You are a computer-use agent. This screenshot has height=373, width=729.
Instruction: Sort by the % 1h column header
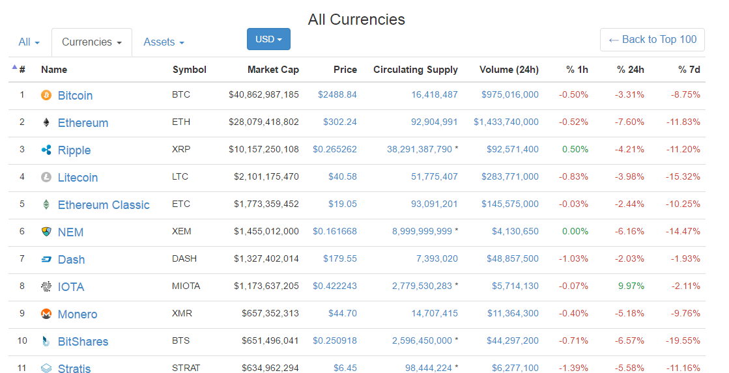tap(577, 70)
